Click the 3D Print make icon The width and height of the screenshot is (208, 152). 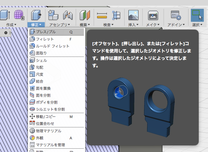[153, 15]
